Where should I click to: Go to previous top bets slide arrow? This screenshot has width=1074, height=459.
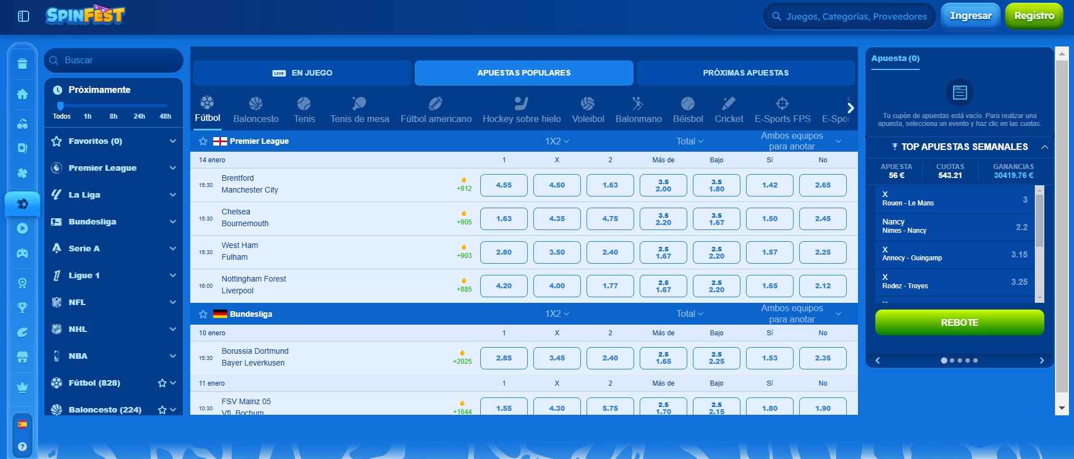pyautogui.click(x=878, y=361)
